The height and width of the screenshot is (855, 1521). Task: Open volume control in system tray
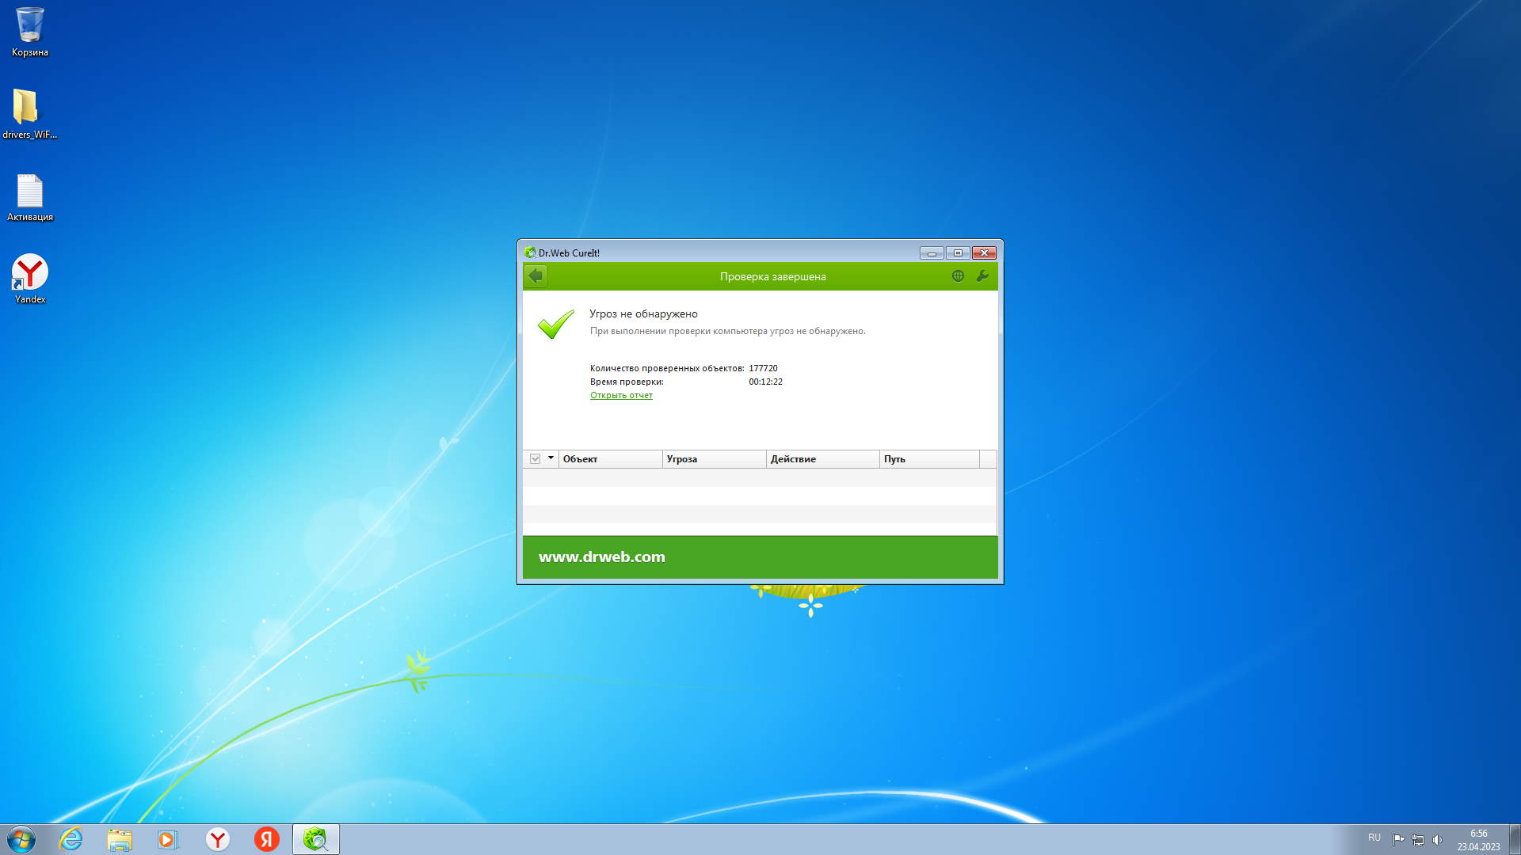click(x=1438, y=840)
